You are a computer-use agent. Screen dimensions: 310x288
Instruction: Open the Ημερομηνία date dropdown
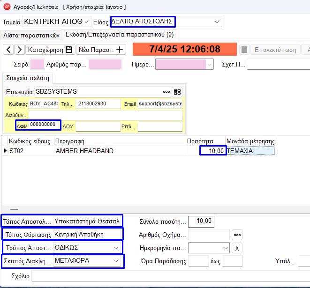click(x=210, y=64)
